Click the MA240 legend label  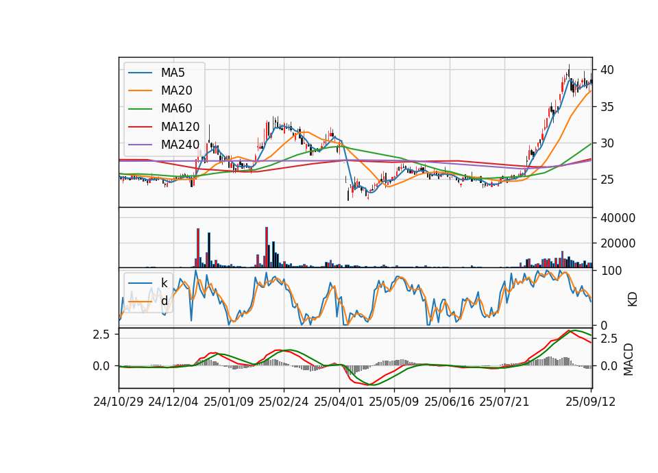click(x=180, y=145)
